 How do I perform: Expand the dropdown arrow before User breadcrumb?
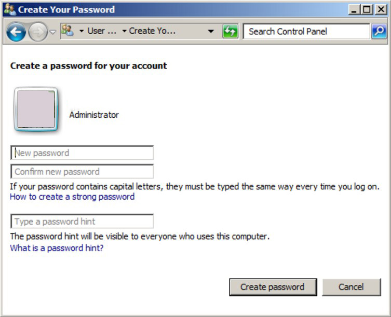[82, 31]
